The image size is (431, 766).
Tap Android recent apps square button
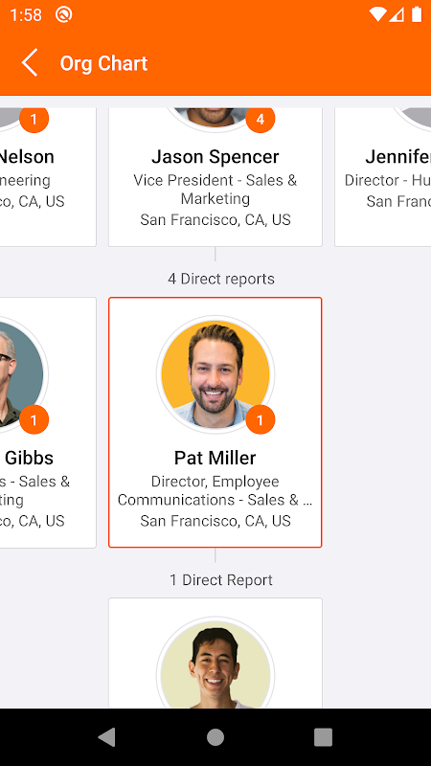pos(323,737)
